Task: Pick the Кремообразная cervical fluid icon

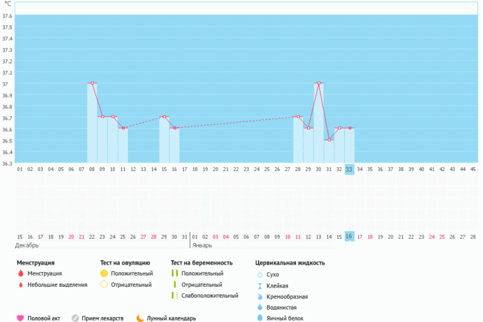Action: pyautogui.click(x=259, y=296)
